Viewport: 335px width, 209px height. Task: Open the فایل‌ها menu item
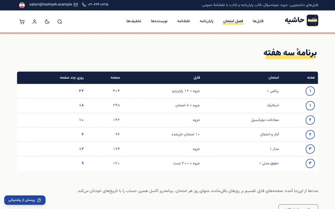tap(258, 21)
